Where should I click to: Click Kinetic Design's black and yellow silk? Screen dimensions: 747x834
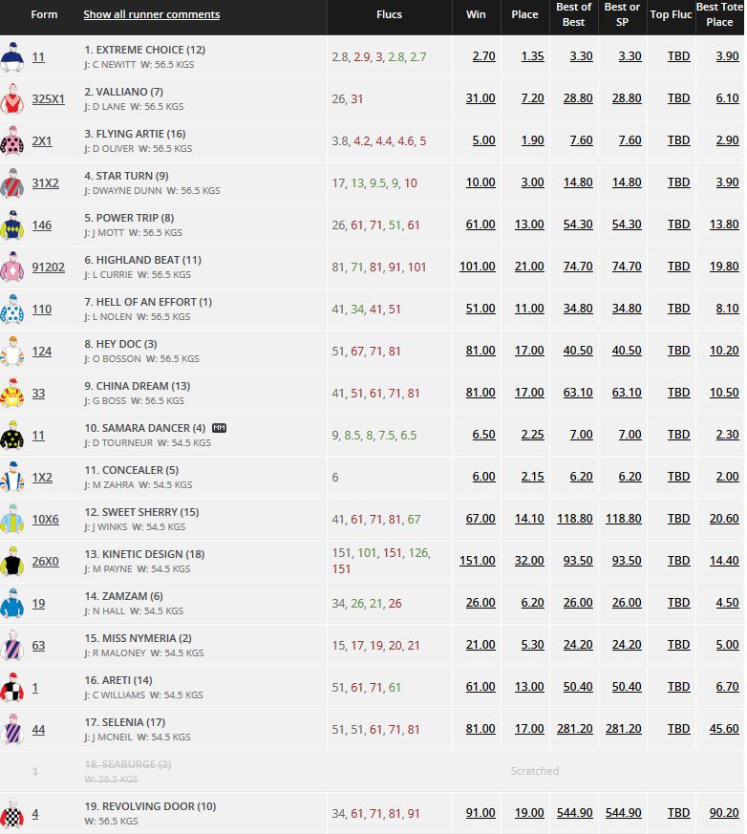11,562
